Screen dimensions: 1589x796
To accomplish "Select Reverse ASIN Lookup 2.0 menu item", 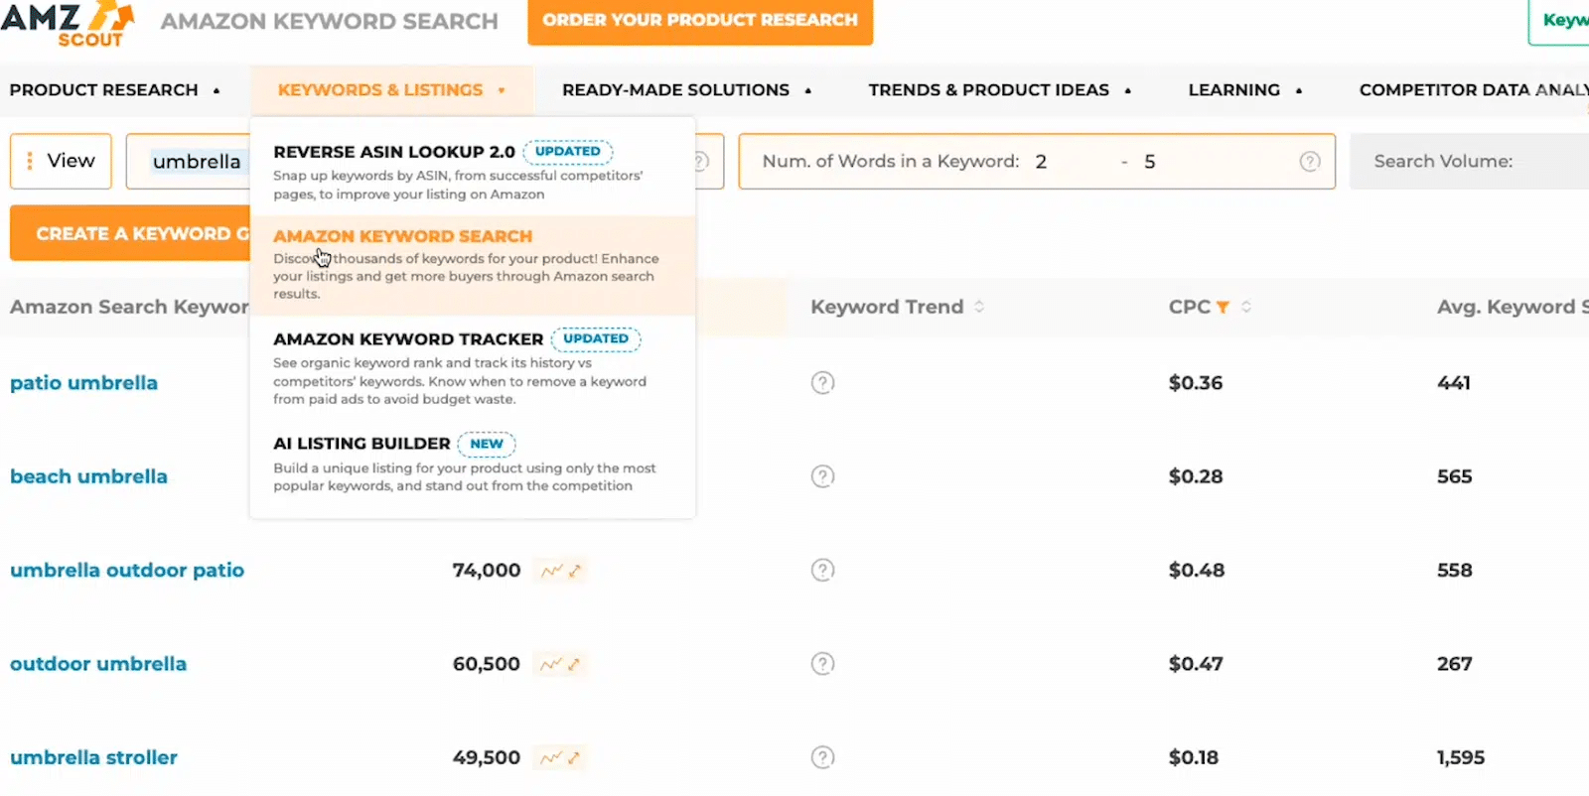I will click(x=393, y=152).
